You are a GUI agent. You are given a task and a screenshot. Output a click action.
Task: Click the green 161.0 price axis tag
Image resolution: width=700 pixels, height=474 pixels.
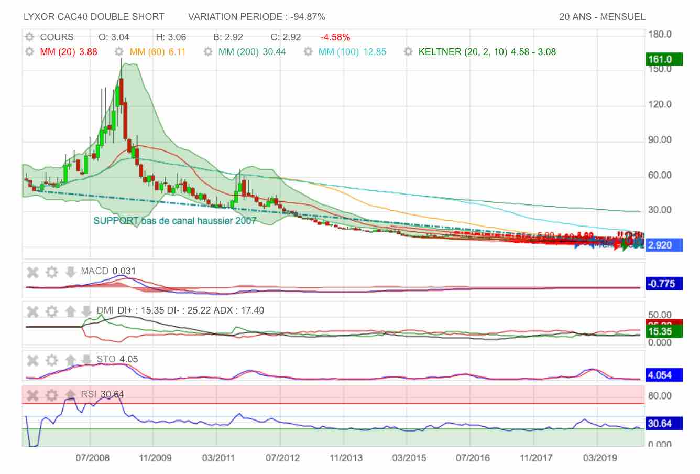pyautogui.click(x=664, y=59)
